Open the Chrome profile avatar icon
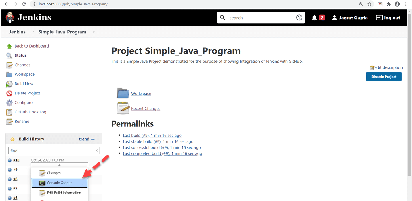This screenshot has width=412, height=201. tap(397, 4)
